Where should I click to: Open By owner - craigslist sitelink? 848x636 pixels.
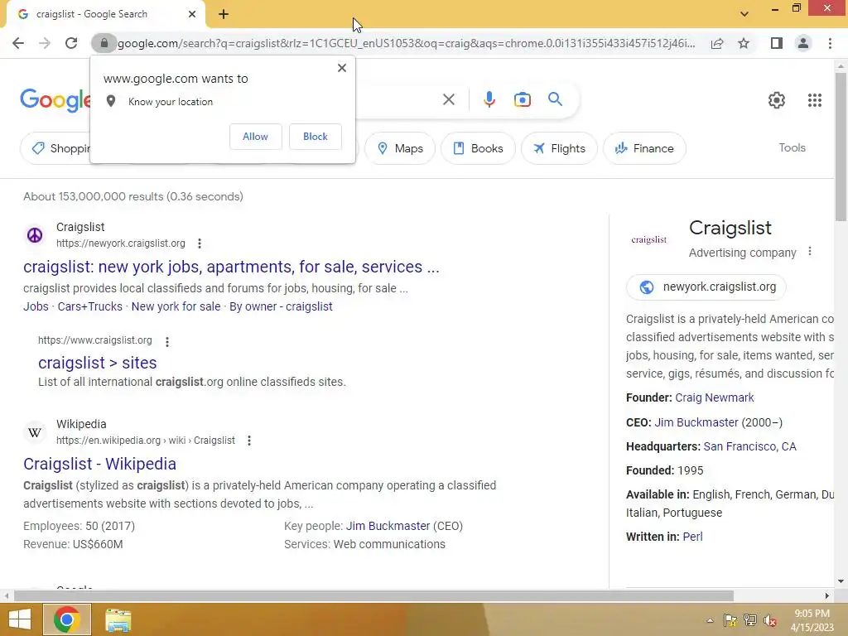[x=281, y=306]
